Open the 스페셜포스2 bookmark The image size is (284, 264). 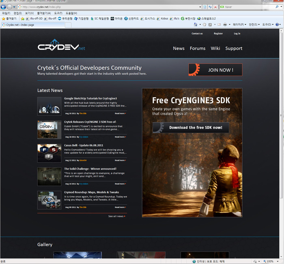(x=206, y=19)
